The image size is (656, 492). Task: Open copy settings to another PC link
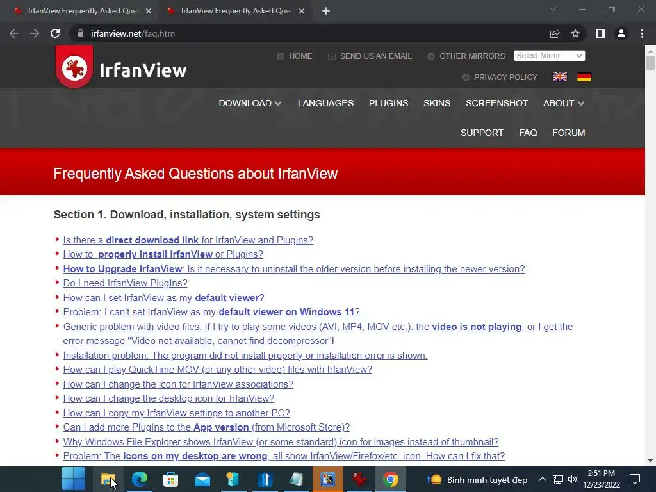[177, 413]
